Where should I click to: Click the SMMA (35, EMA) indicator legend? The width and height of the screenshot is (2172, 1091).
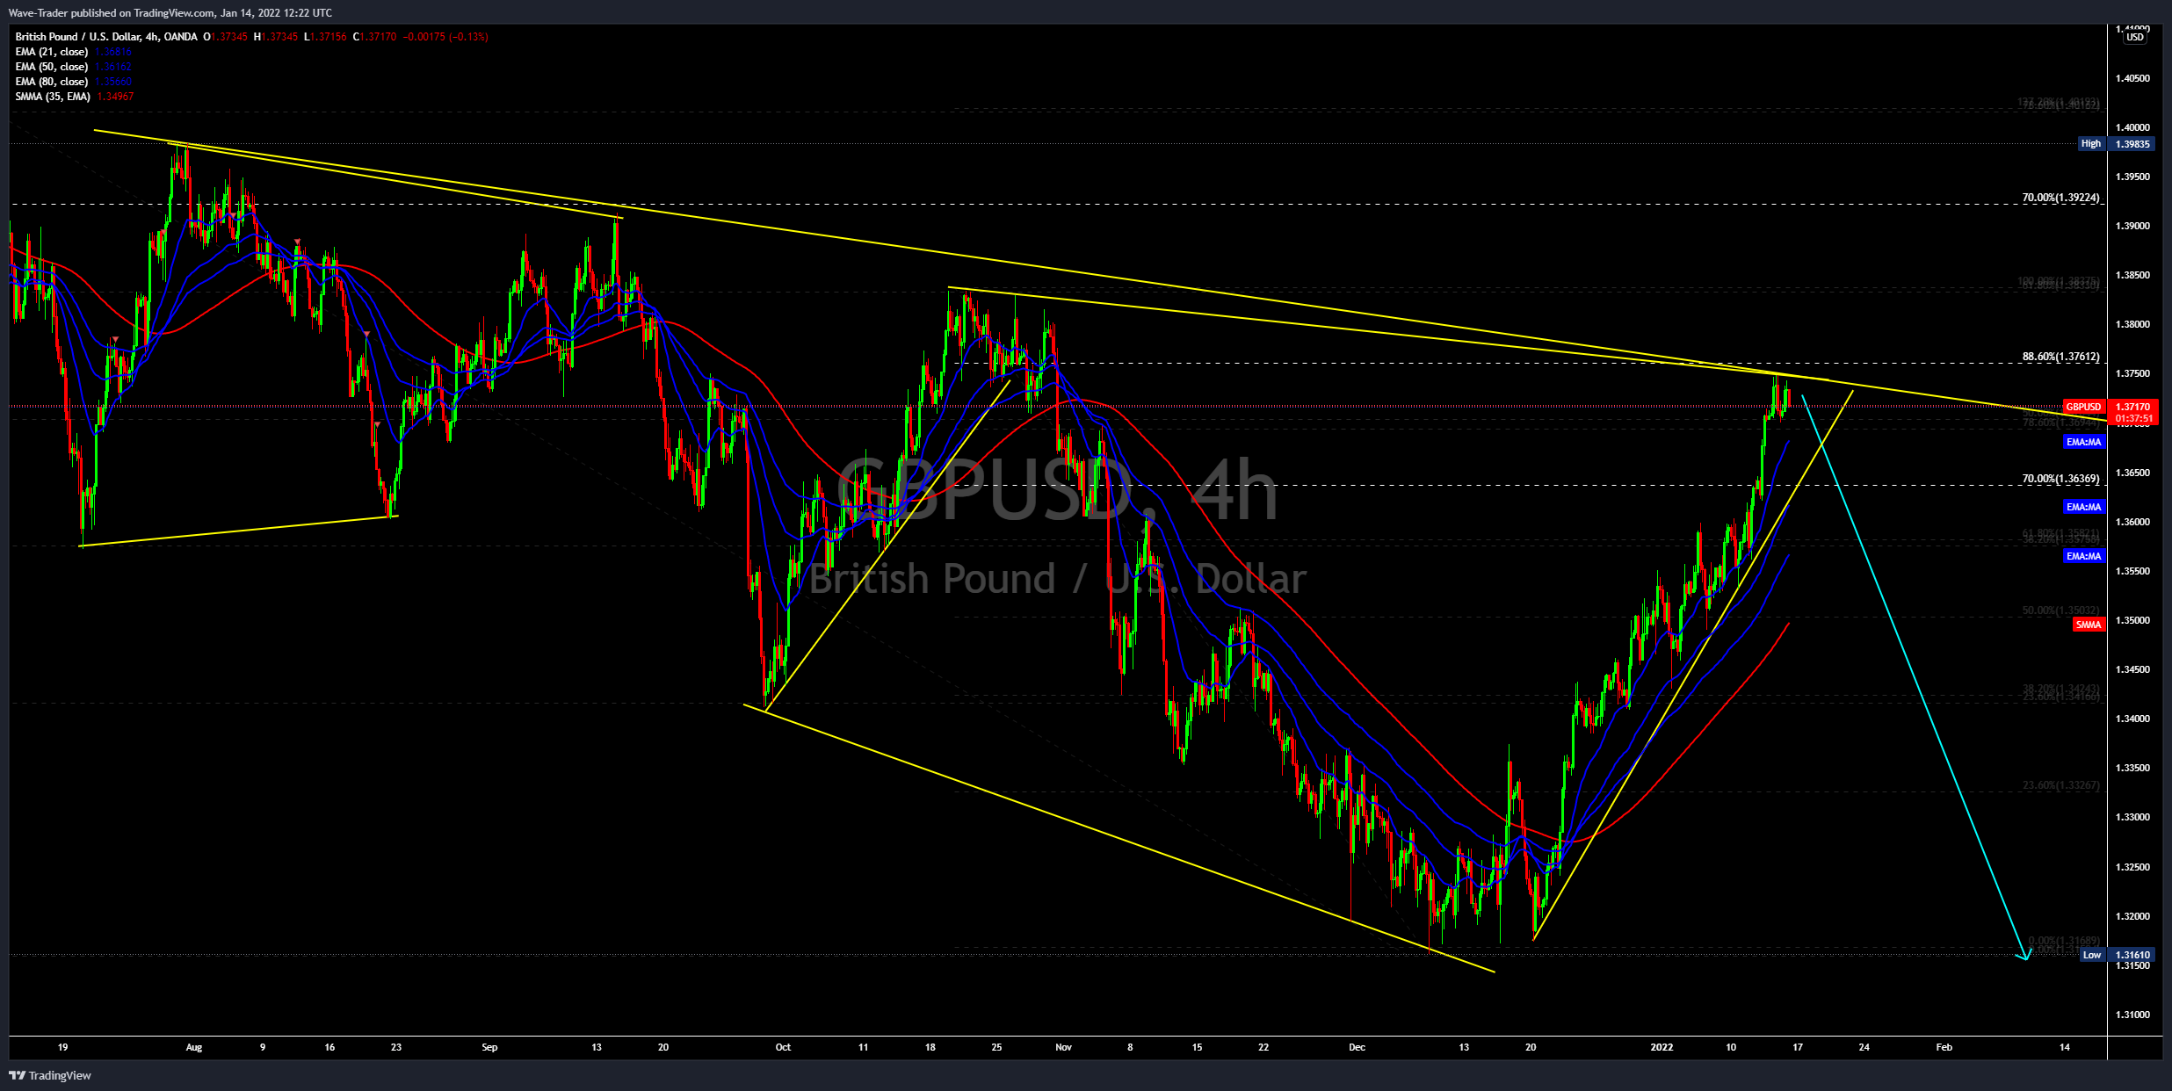(53, 97)
